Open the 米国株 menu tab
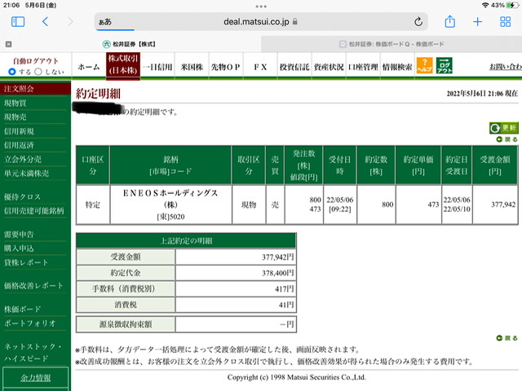The image size is (522, 391). point(192,67)
